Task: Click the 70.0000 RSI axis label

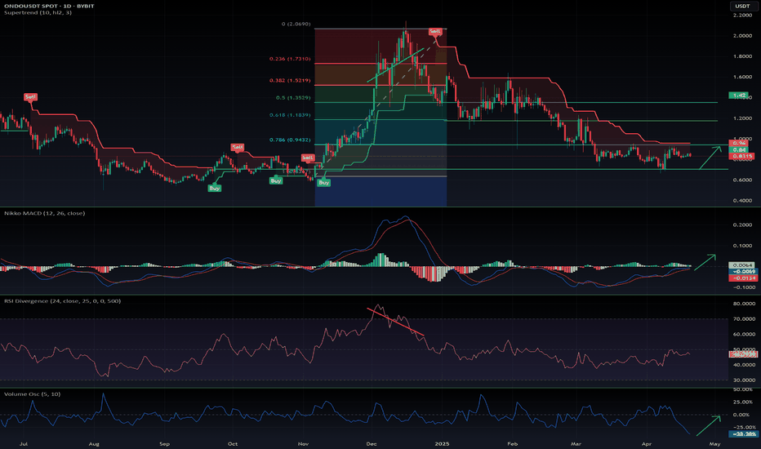Action: click(x=744, y=319)
